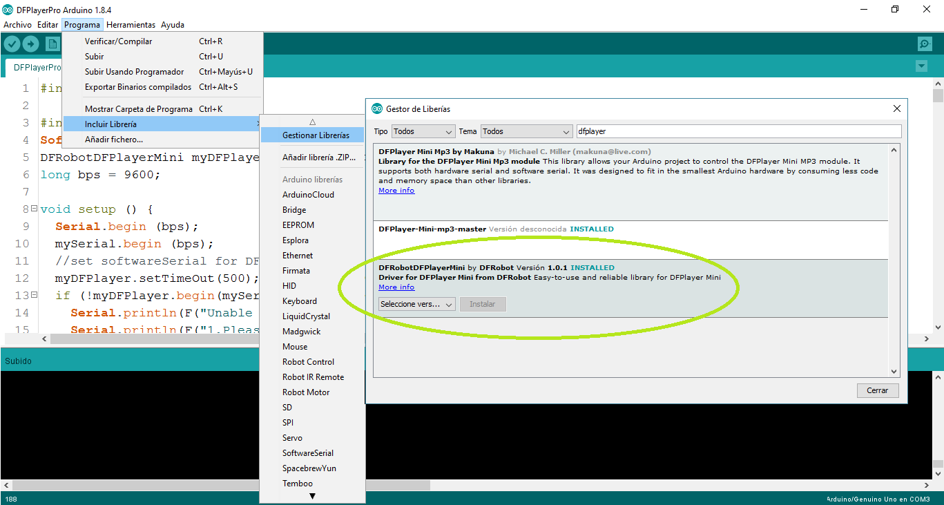Open the Editar menu
The image size is (944, 505).
[48, 25]
